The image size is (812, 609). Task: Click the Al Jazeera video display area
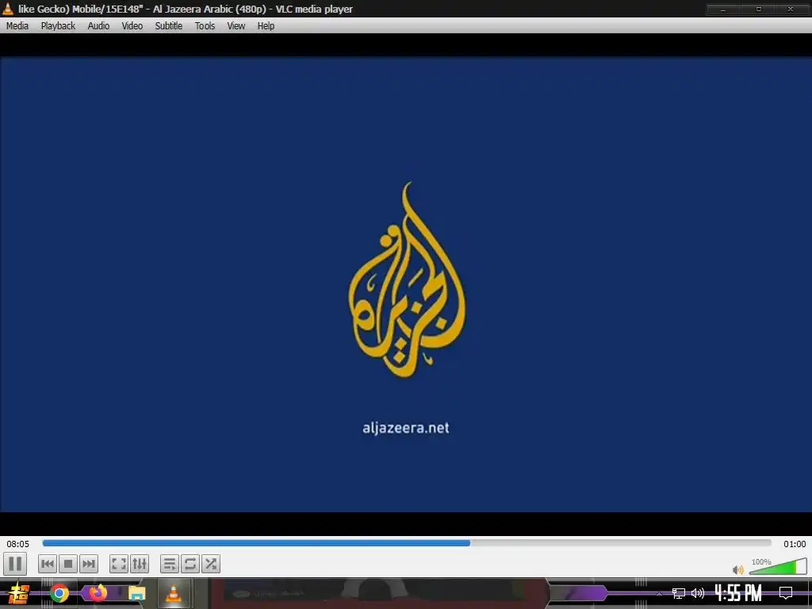click(x=406, y=285)
